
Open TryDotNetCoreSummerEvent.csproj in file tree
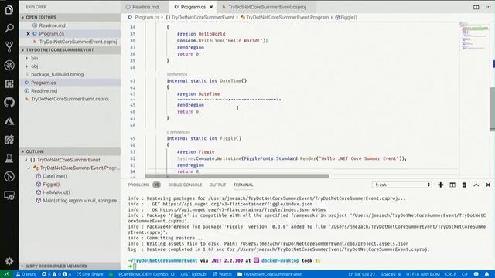coord(70,99)
